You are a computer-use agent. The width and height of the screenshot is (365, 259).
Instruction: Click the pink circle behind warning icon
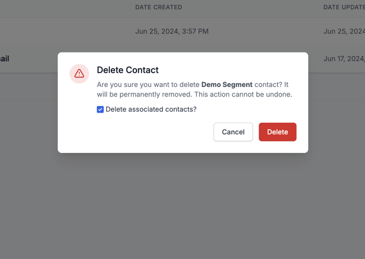[x=79, y=74]
